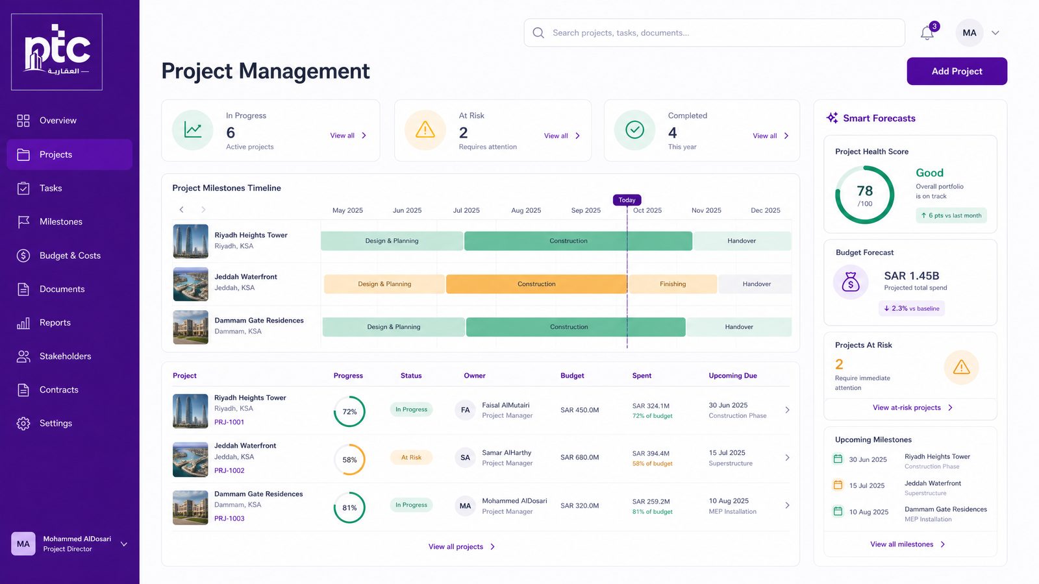
Task: Click the notification bell icon
Action: coord(927,32)
